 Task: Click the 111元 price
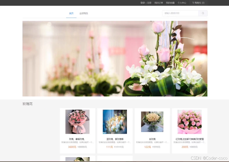click(110, 147)
